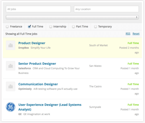Click the Salesforce placeholder company logo
Viewport: 145px width, 123px height.
click(11, 66)
